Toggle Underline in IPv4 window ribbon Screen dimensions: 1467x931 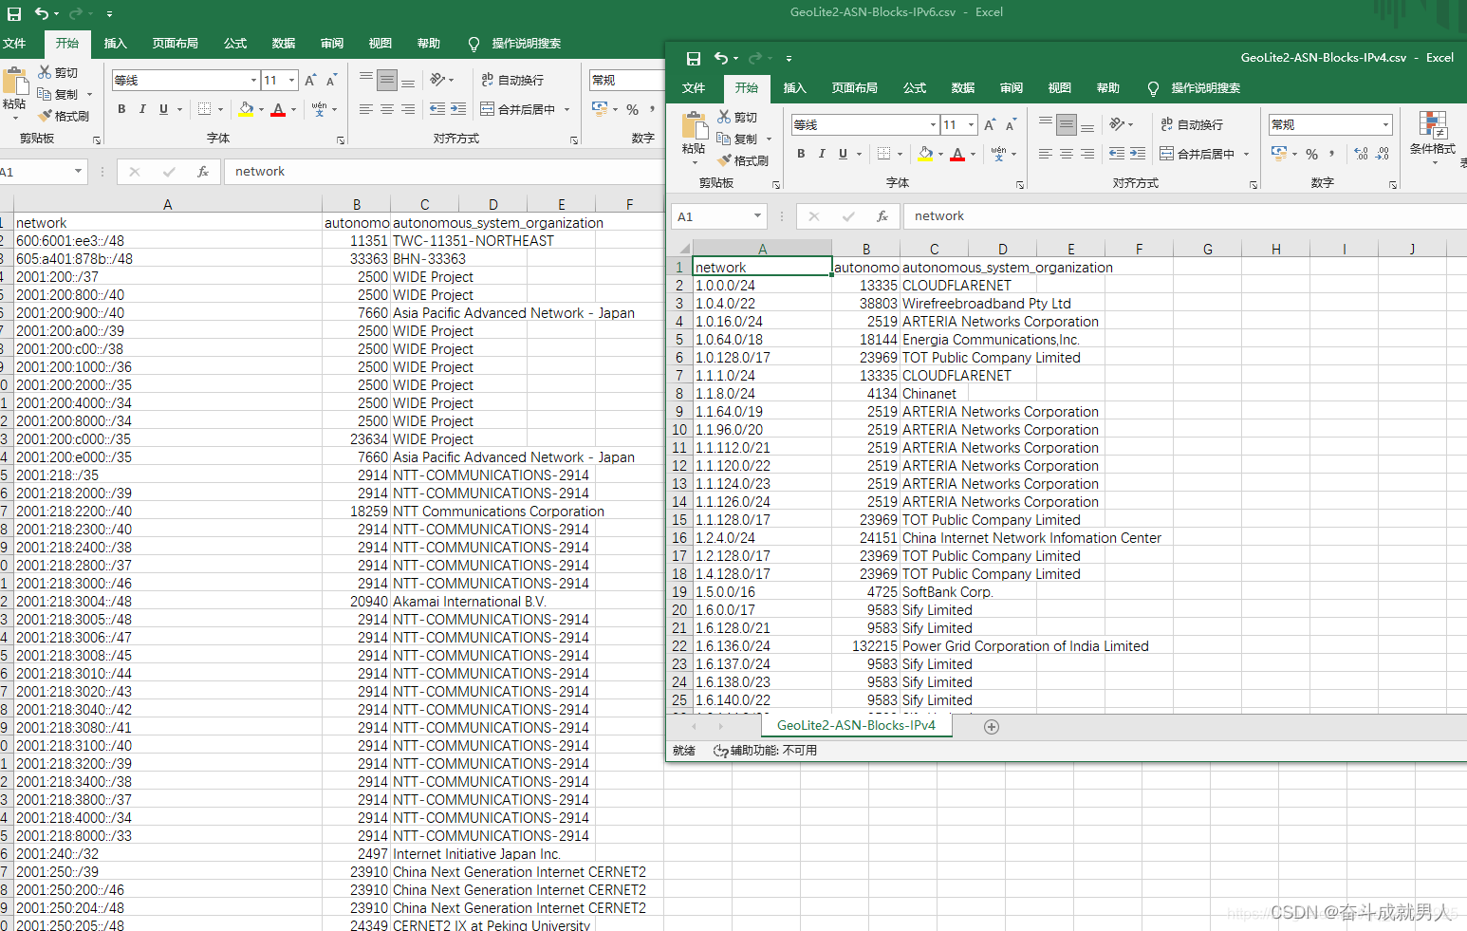click(x=843, y=154)
